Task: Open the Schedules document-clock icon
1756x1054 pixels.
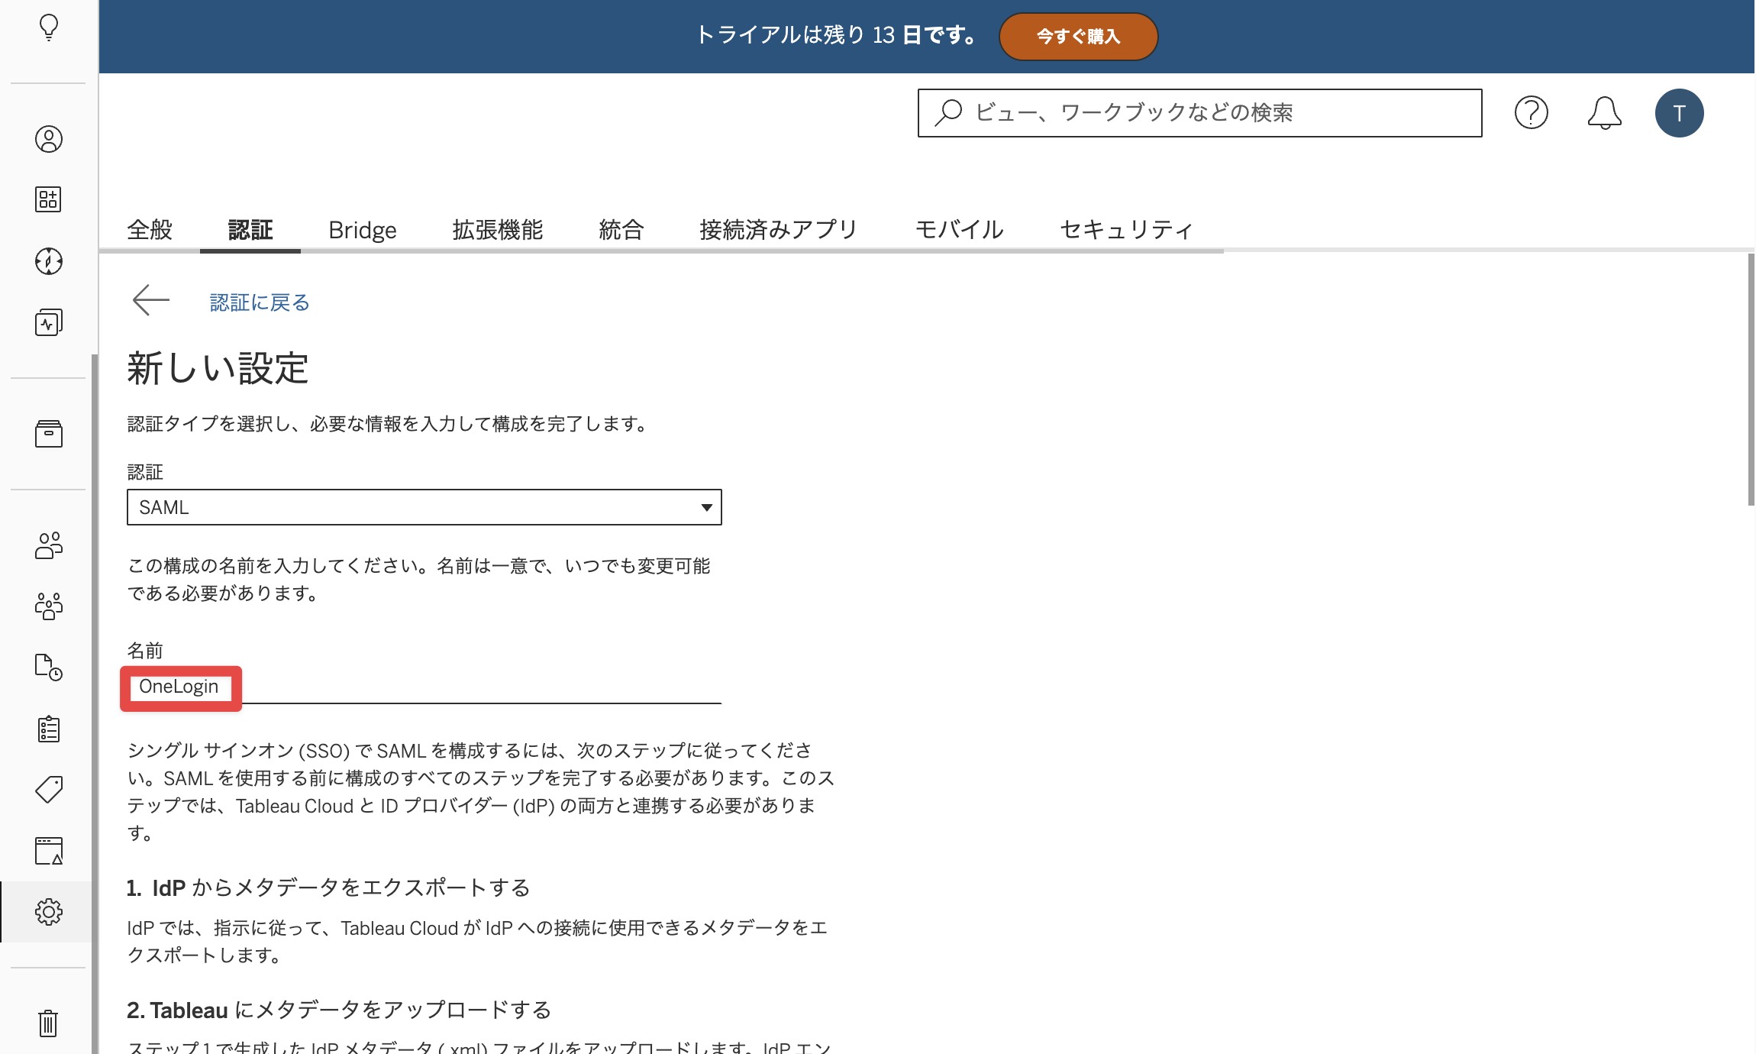Action: tap(49, 668)
